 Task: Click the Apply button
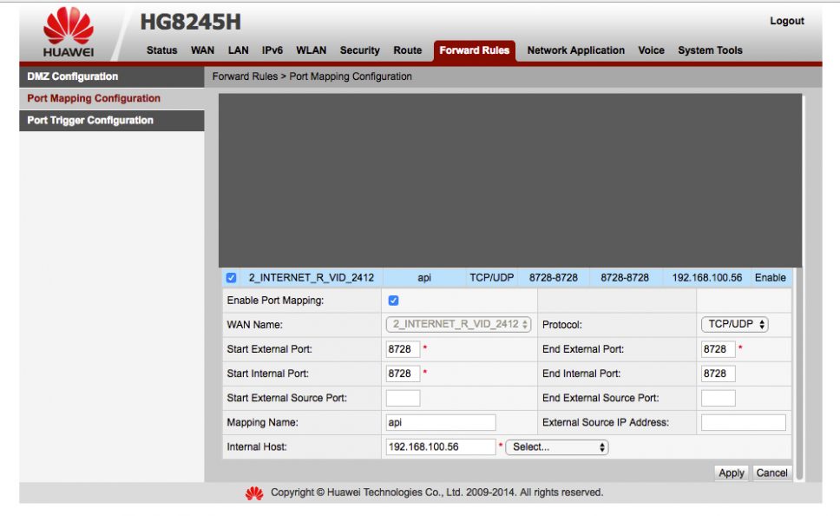[x=731, y=473]
